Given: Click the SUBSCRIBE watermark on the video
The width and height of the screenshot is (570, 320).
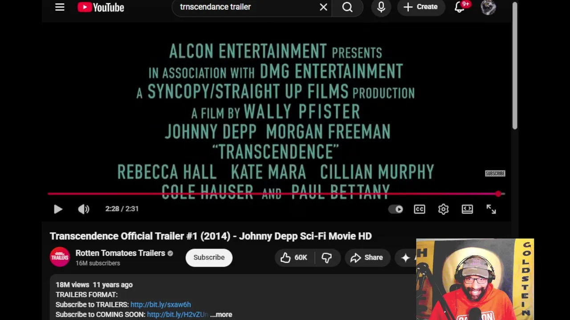Looking at the screenshot, I should click(x=495, y=173).
